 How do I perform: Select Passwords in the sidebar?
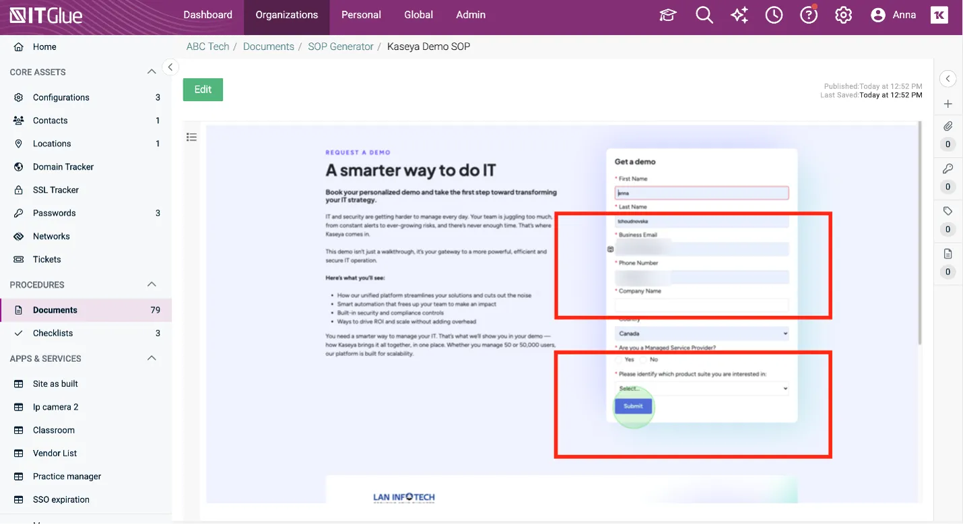click(54, 213)
